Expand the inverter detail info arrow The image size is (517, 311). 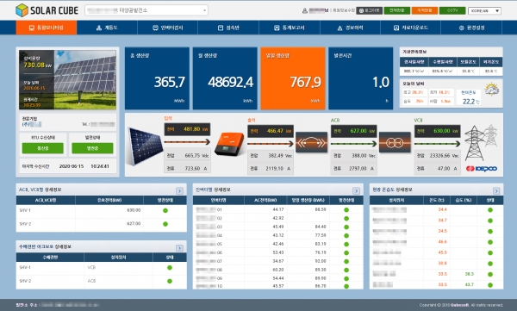tap(356, 190)
